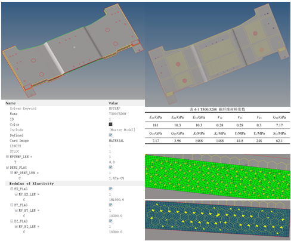Click the MATERIAL Card Image value
The width and height of the screenshot is (291, 241).
[x=116, y=141]
